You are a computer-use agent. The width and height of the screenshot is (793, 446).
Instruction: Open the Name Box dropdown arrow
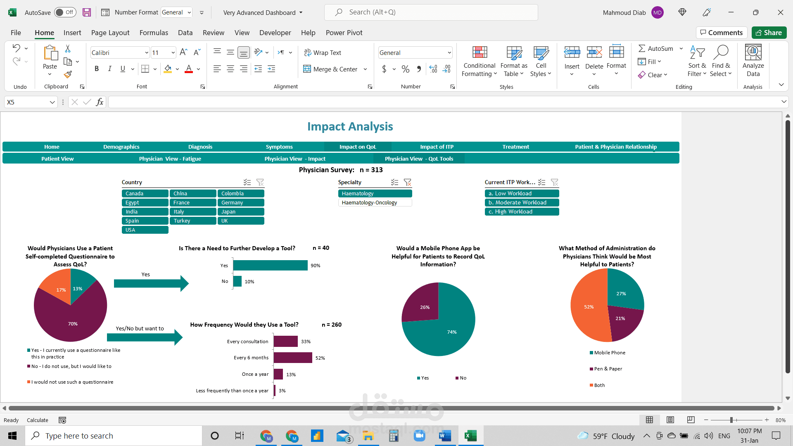click(52, 102)
